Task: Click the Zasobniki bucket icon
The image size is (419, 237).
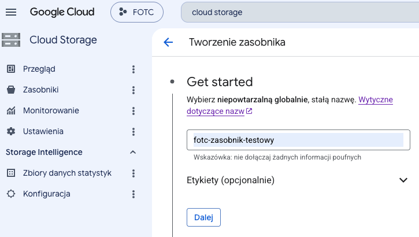Action: point(11,90)
